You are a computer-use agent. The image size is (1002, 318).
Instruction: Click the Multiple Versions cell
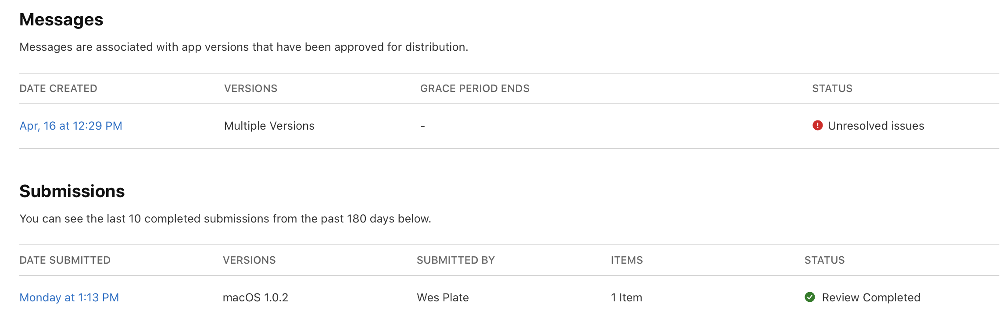click(x=269, y=126)
